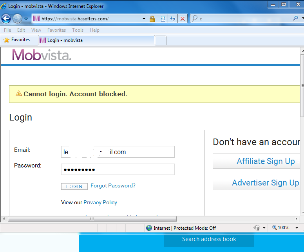304x252 pixels.
Task: Open the Favorites menu
Action: click(57, 30)
